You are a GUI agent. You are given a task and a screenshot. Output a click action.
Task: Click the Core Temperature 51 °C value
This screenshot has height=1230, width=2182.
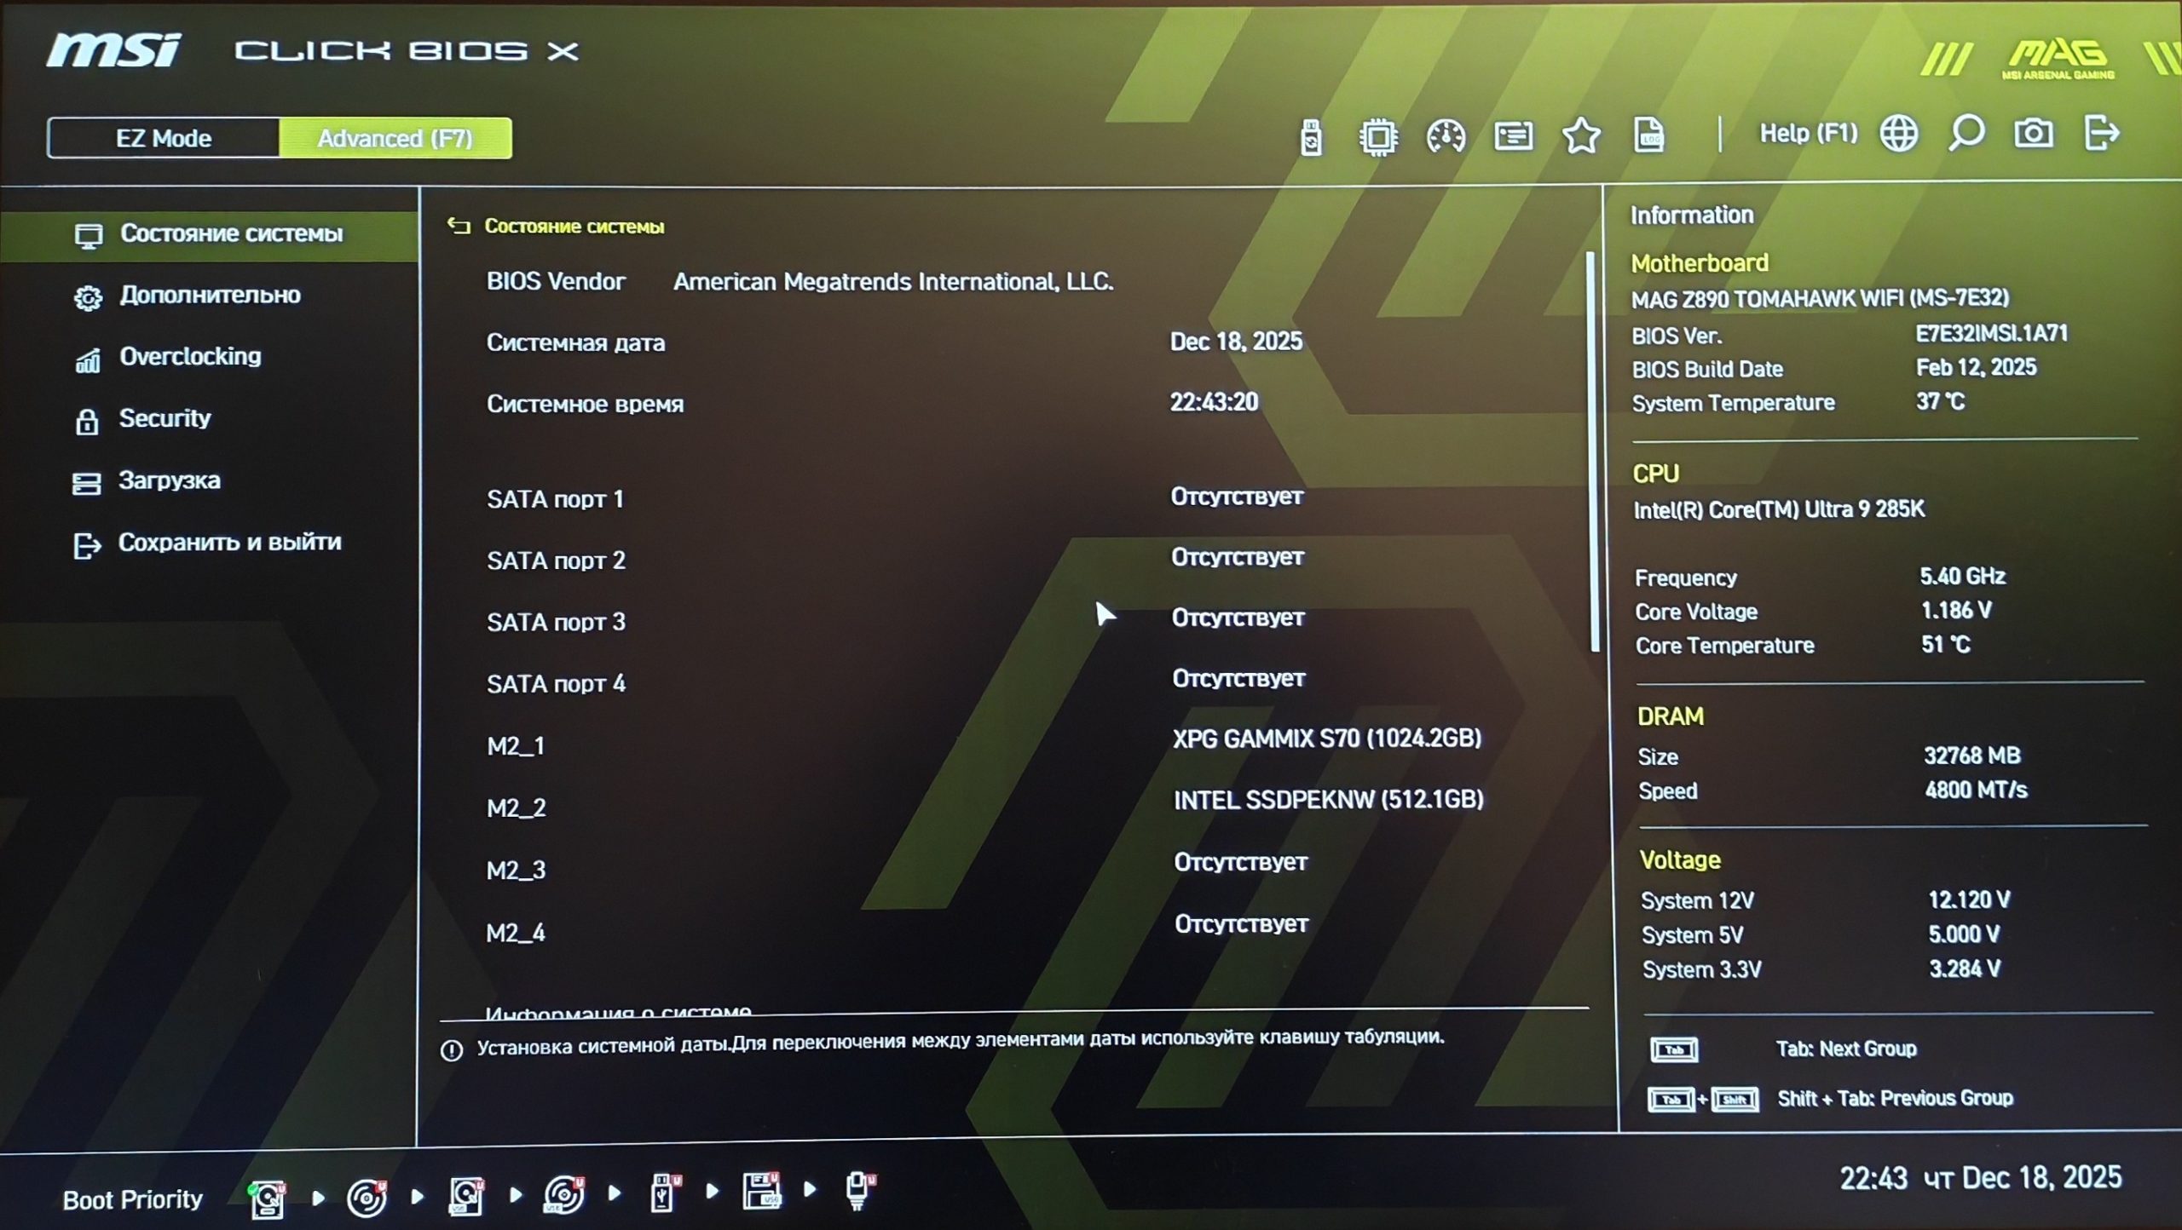tap(1946, 645)
